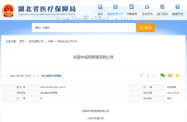The image size is (187, 122).
Task: Go to 其他主动公开文件 in the breadcrumb
Action: [x=67, y=41]
